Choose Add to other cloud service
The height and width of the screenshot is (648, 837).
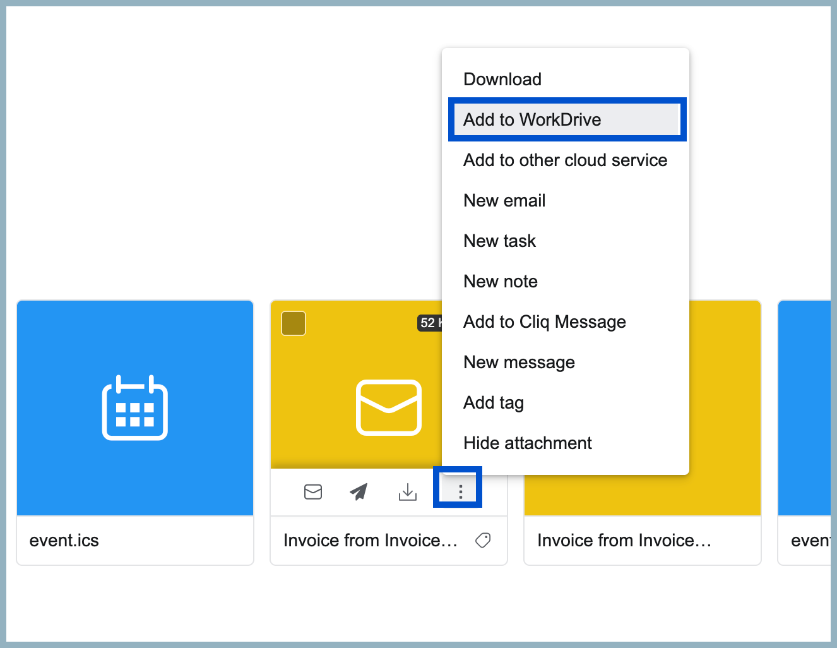pyautogui.click(x=565, y=160)
